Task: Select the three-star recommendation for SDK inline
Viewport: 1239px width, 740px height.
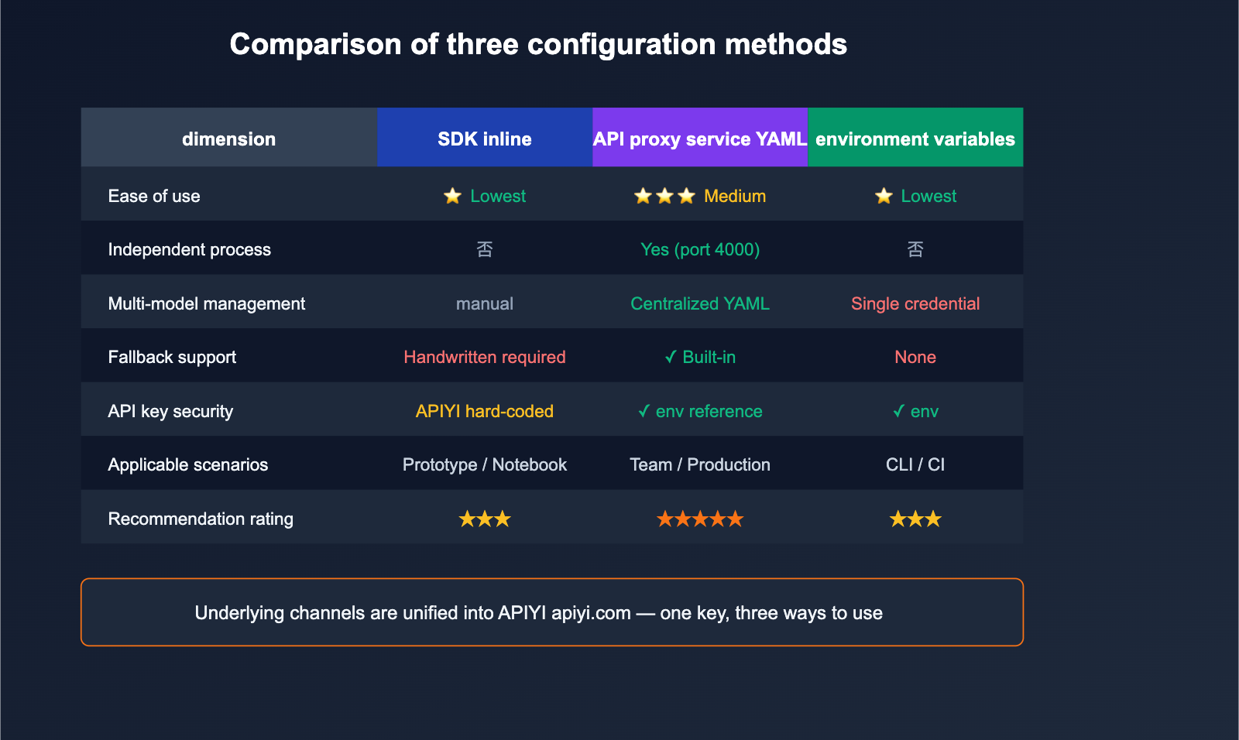Action: click(484, 519)
